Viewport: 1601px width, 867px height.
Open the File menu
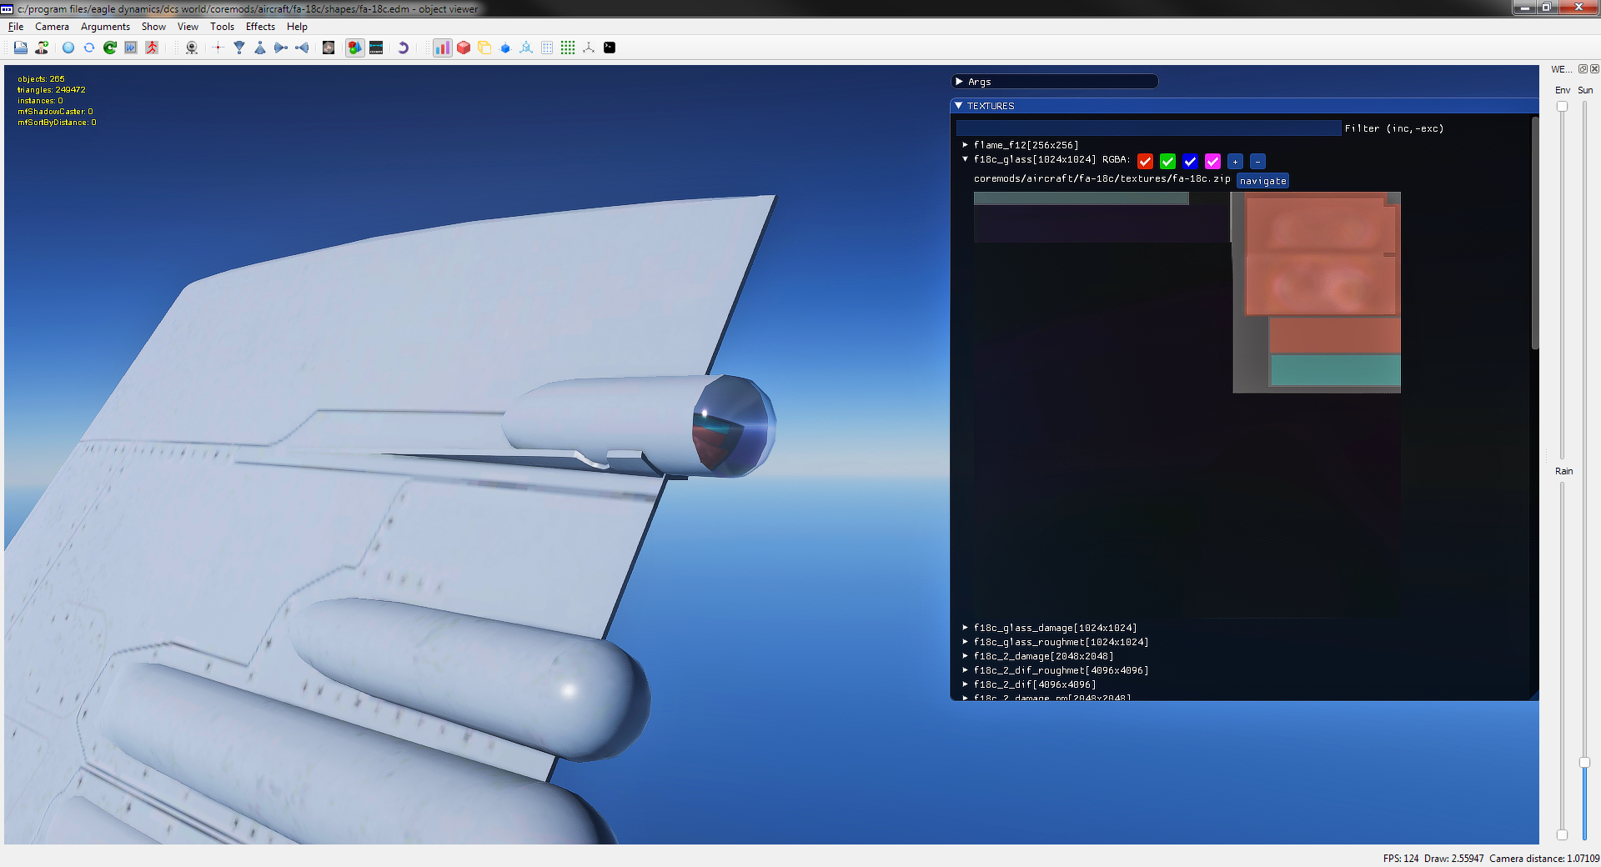click(16, 27)
